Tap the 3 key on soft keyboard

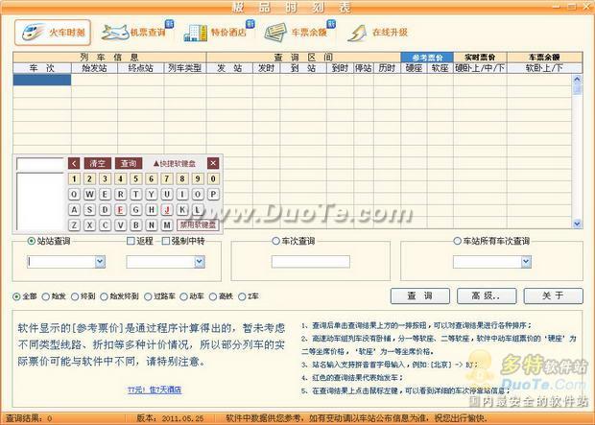click(x=106, y=178)
